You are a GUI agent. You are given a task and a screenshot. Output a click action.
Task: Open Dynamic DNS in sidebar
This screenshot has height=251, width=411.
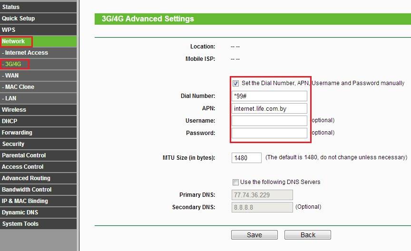pos(38,212)
